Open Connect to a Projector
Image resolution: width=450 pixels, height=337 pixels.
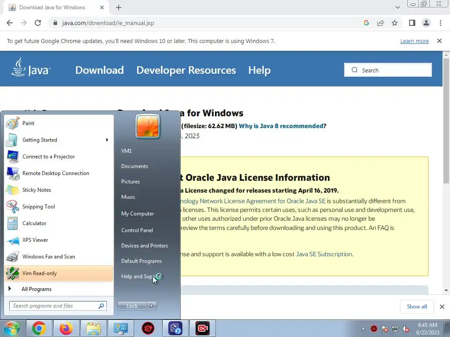(x=59, y=157)
